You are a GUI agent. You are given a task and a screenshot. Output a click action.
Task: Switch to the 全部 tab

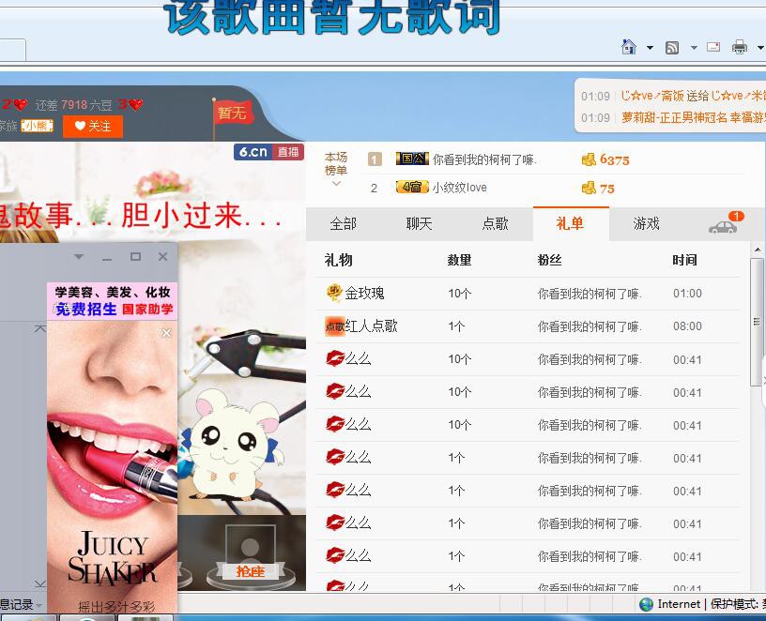[343, 224]
